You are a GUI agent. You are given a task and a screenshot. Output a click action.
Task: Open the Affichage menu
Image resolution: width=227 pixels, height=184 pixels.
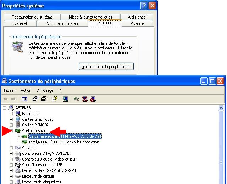(45, 90)
